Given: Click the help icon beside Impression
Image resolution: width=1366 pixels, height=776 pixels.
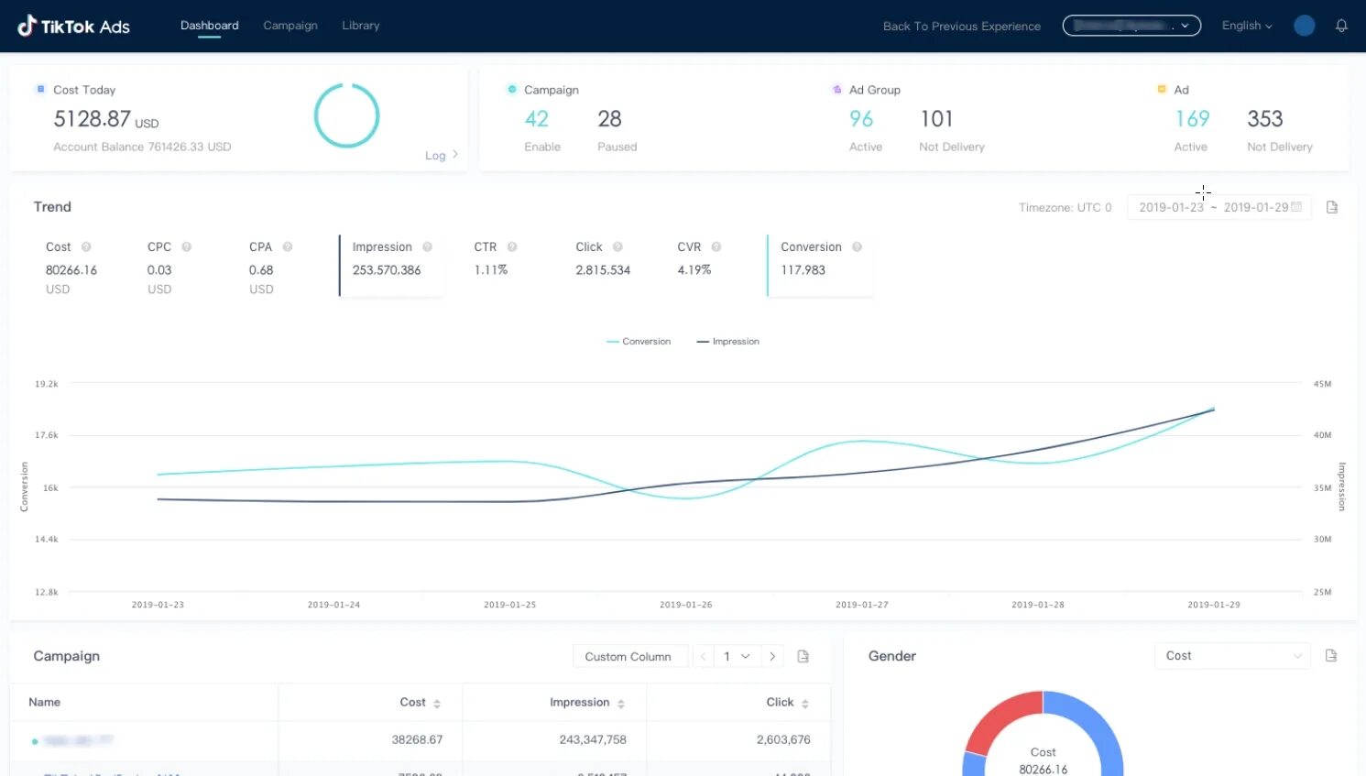Looking at the screenshot, I should click(427, 246).
